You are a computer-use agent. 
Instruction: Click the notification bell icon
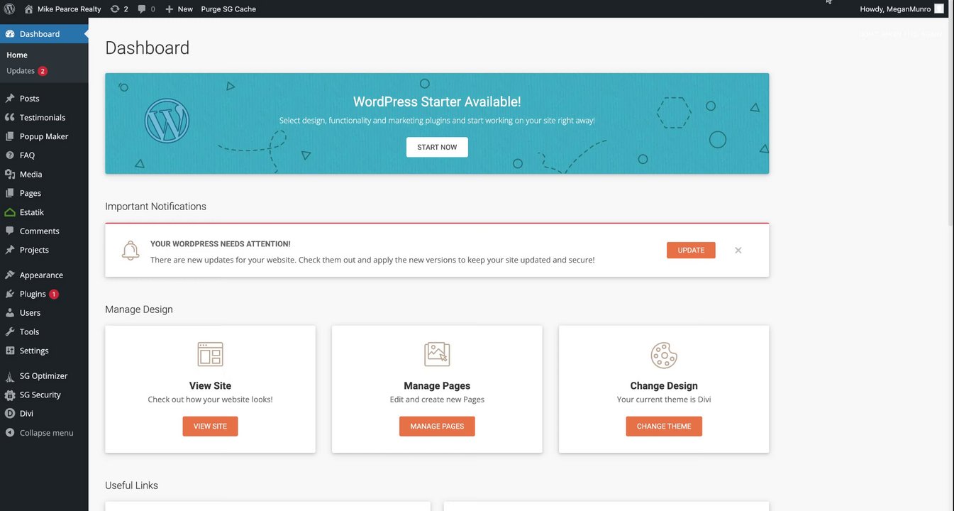tap(131, 251)
